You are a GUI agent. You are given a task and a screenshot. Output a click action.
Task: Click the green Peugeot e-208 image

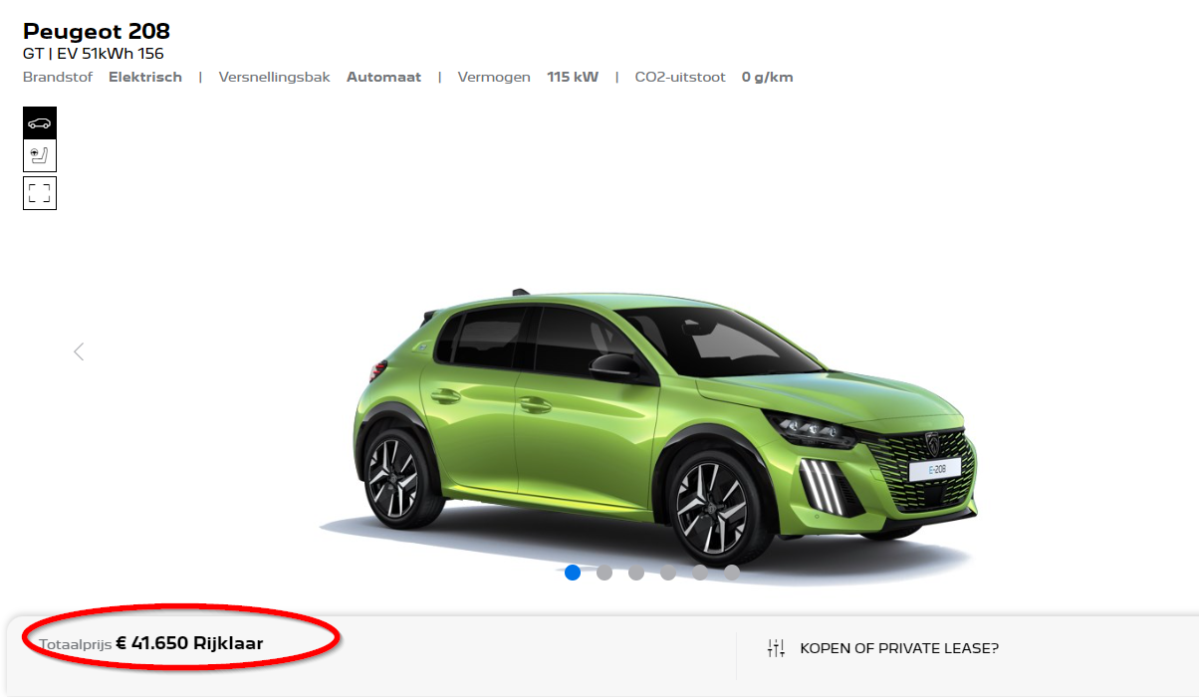(657, 418)
